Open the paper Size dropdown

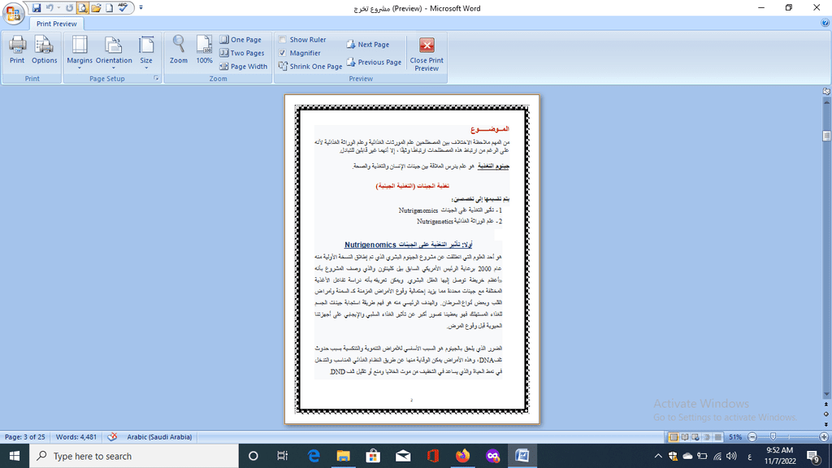(x=146, y=52)
